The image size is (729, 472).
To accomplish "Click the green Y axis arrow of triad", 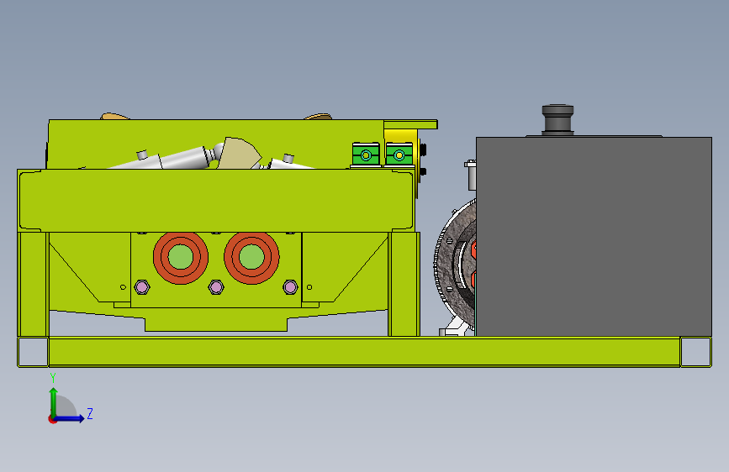I will (54, 401).
